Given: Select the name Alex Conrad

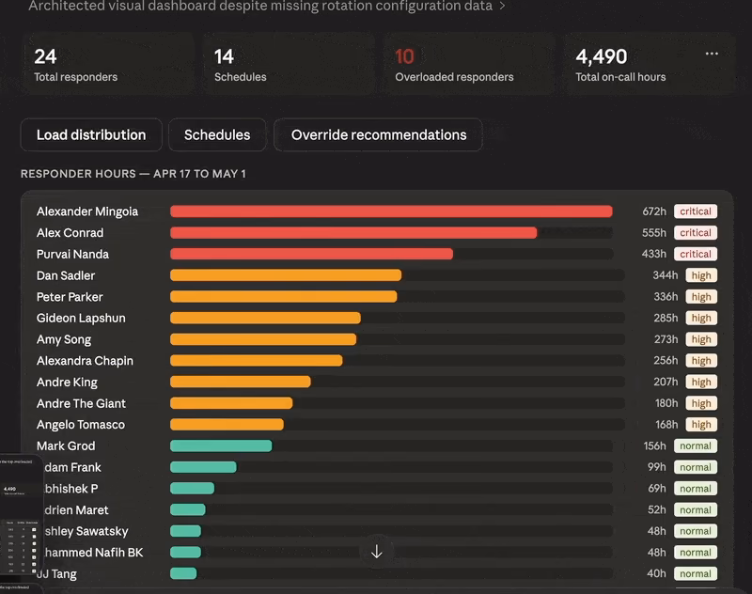Looking at the screenshot, I should 70,232.
